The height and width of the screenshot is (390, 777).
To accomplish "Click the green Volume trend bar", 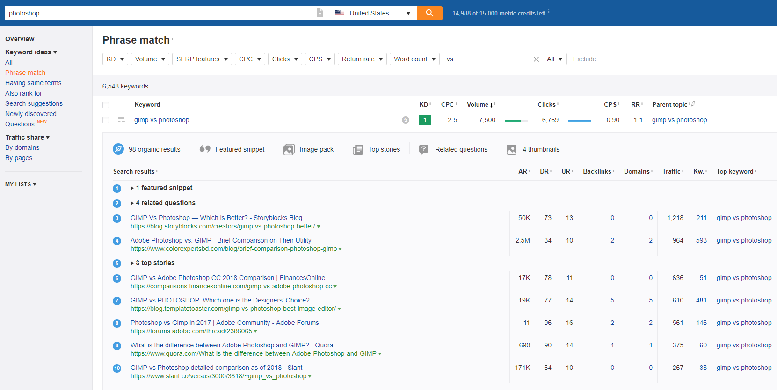I will pos(516,120).
